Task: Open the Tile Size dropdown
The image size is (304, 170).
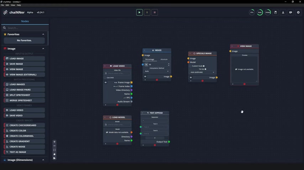Action: point(202,72)
